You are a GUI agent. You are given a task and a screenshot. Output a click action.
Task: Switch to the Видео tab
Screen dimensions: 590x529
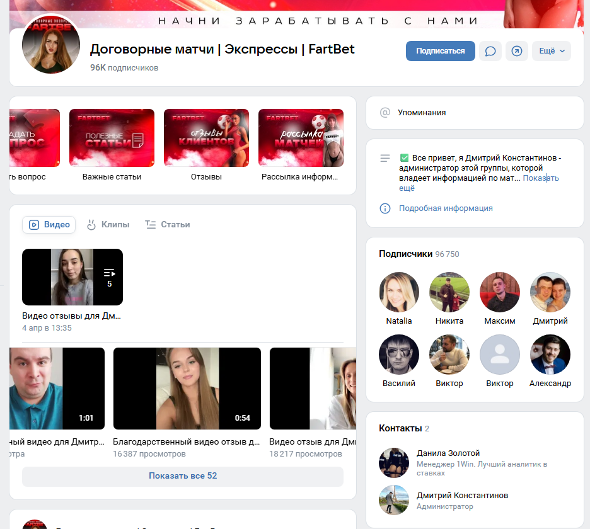click(x=49, y=225)
